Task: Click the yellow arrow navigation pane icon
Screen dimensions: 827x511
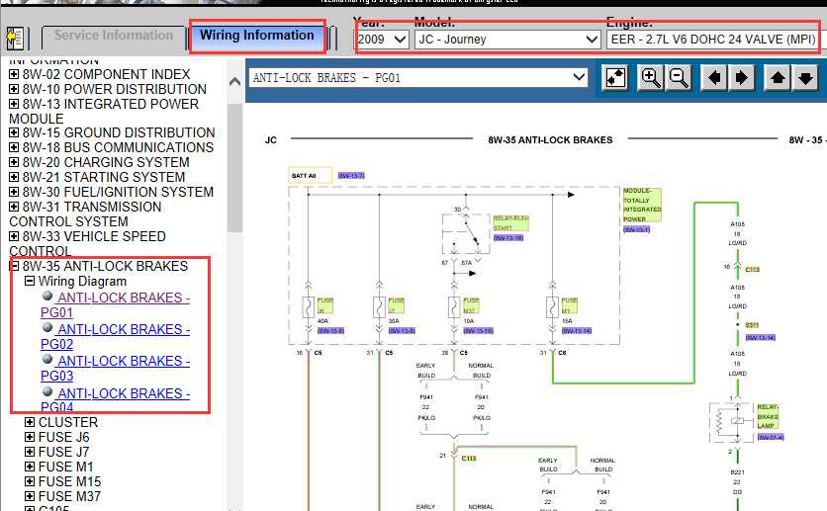Action: pos(14,38)
